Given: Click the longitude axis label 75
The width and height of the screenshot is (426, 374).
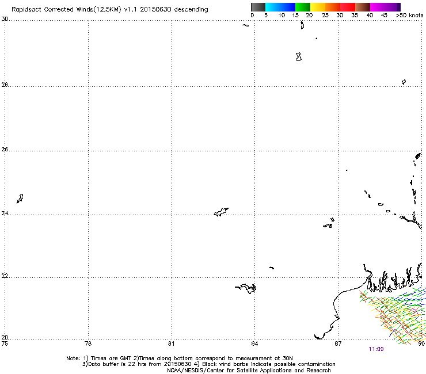Looking at the screenshot, I should (5, 344).
